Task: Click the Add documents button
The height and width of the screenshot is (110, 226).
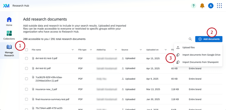Action: pyautogui.click(x=209, y=39)
